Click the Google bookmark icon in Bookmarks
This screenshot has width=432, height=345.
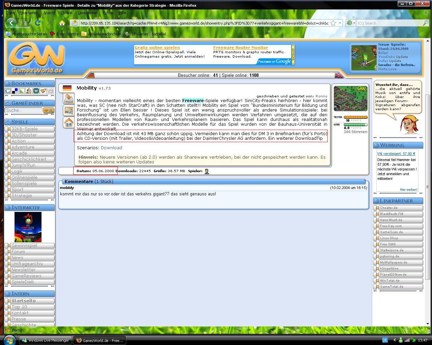(8, 91)
